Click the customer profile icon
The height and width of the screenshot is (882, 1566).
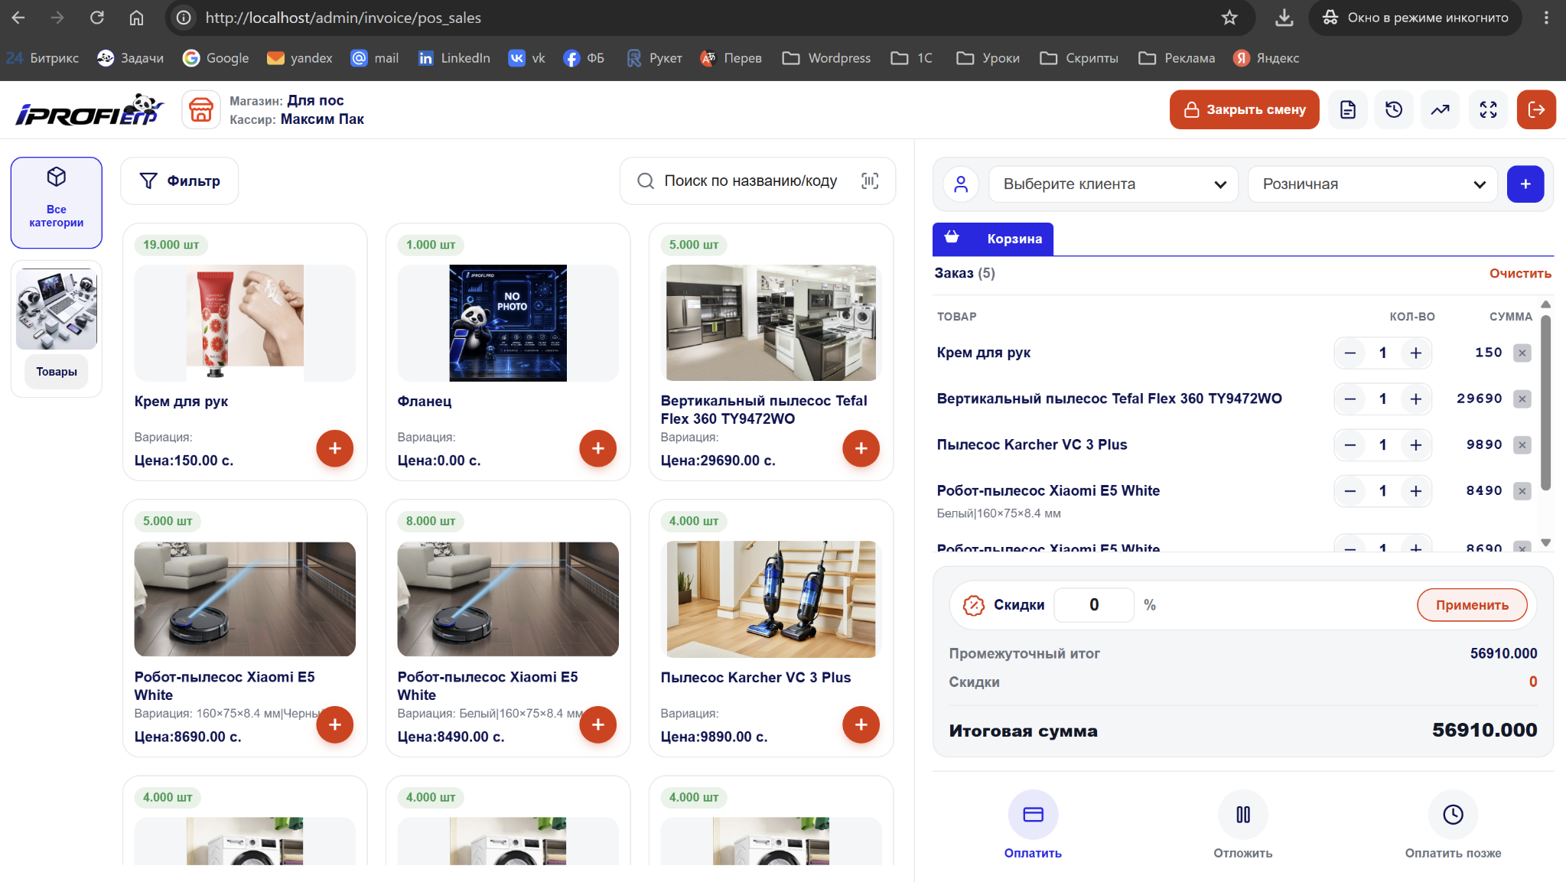[962, 184]
